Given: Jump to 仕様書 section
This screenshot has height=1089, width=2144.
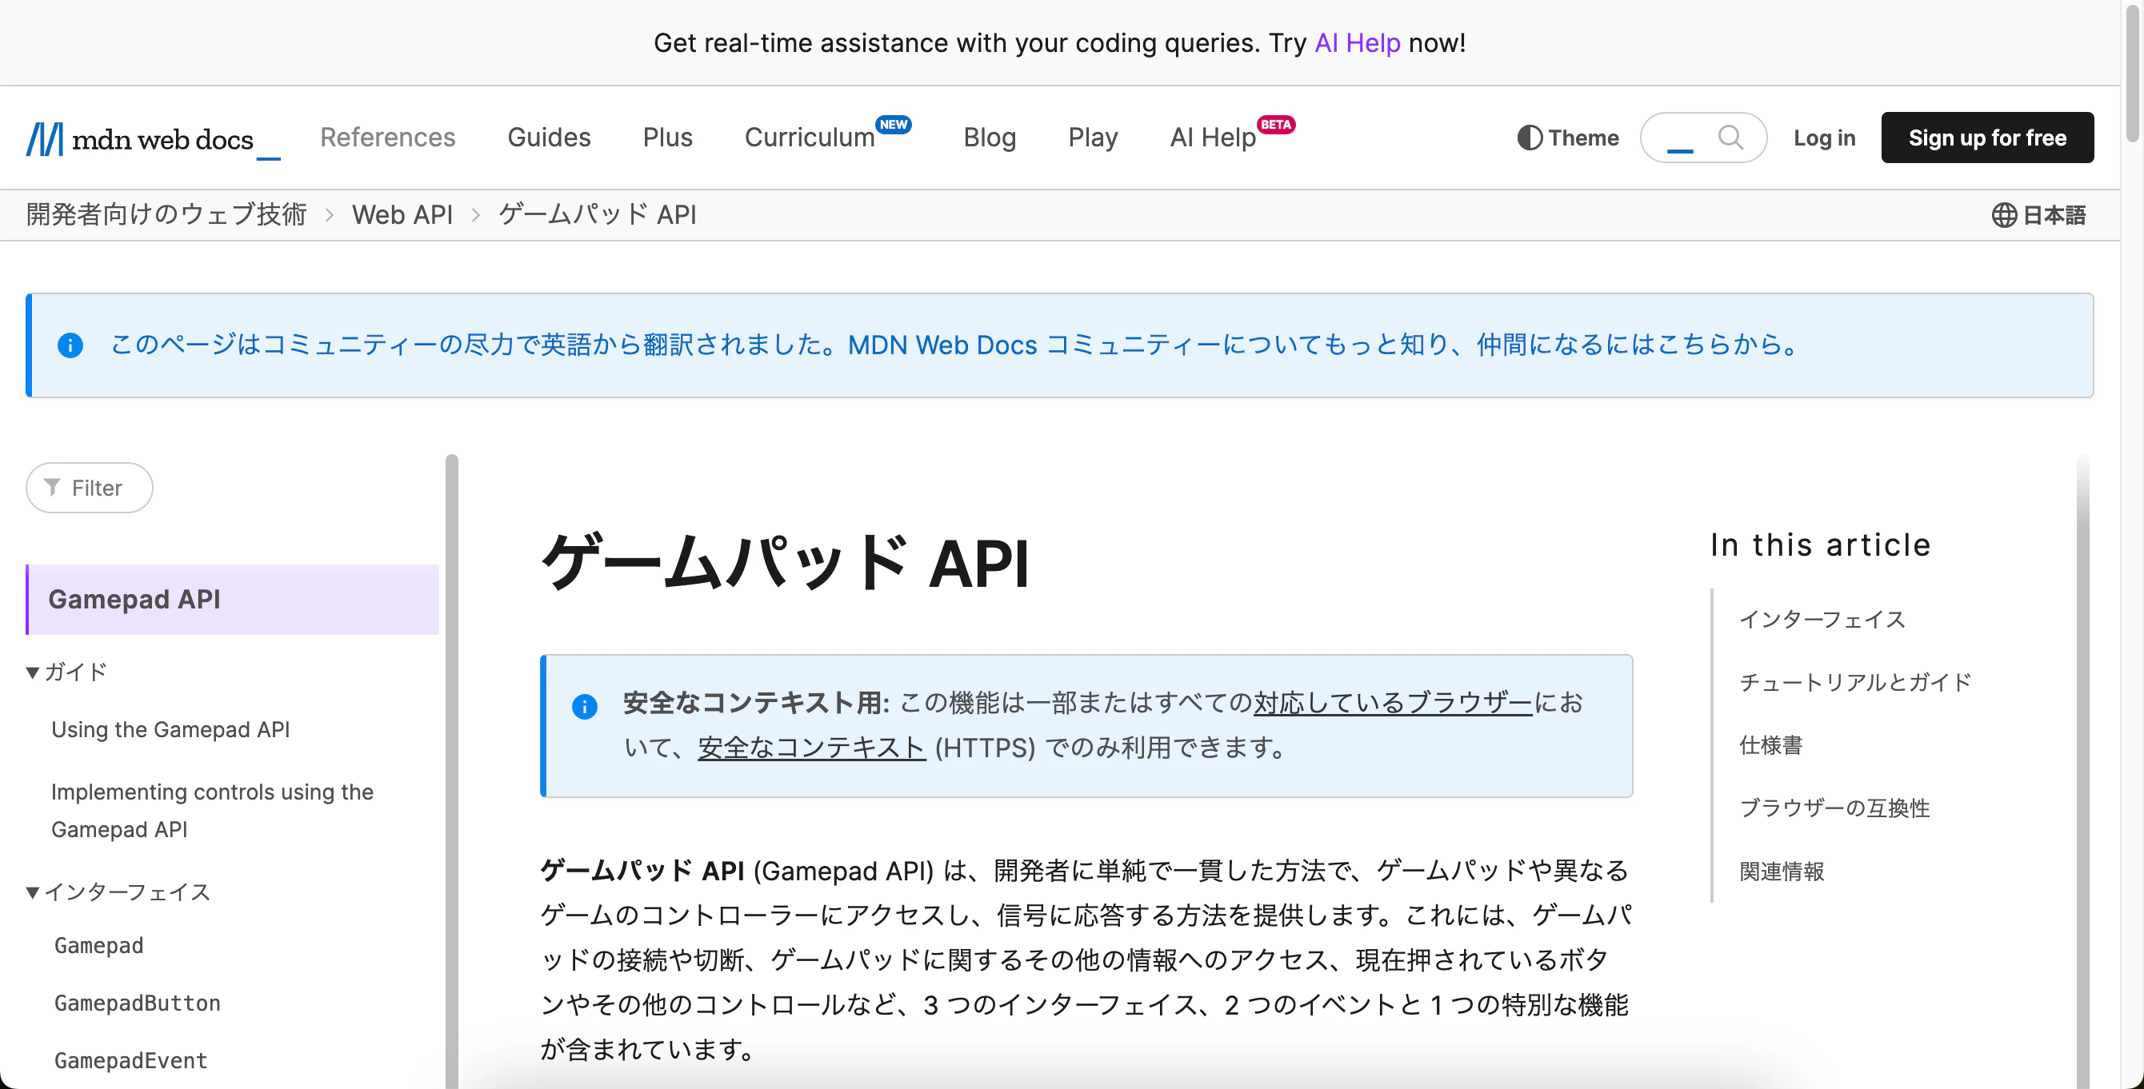Looking at the screenshot, I should (1770, 746).
